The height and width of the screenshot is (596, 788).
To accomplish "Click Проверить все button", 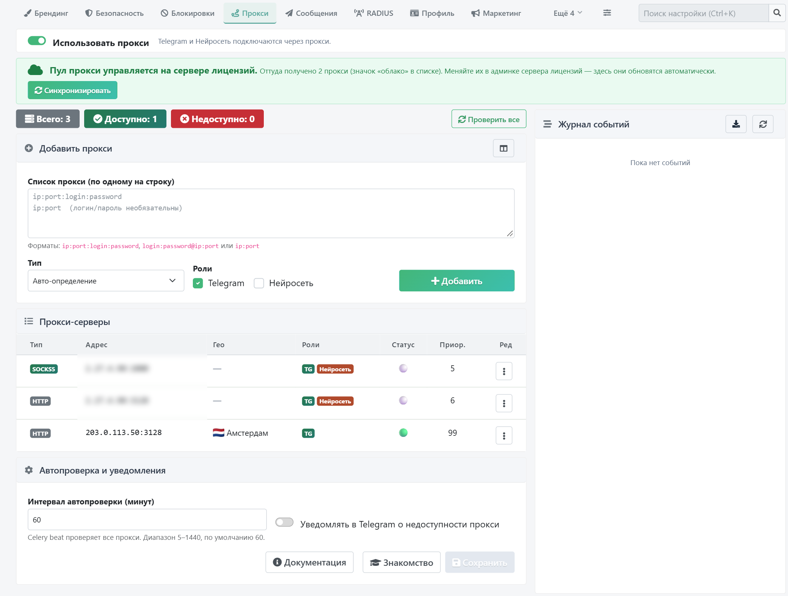I will 489,119.
